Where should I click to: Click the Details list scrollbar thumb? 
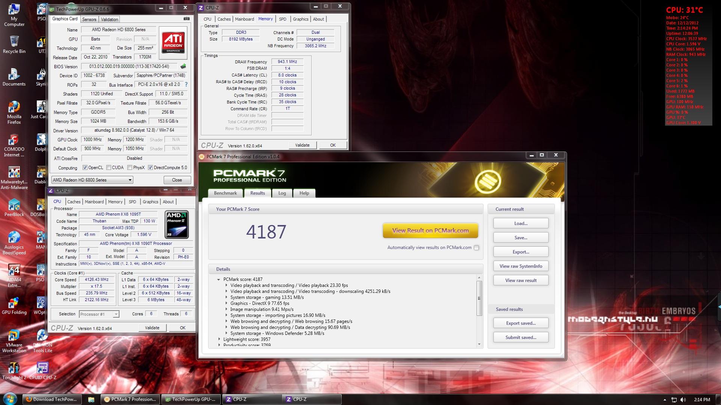pyautogui.click(x=479, y=298)
